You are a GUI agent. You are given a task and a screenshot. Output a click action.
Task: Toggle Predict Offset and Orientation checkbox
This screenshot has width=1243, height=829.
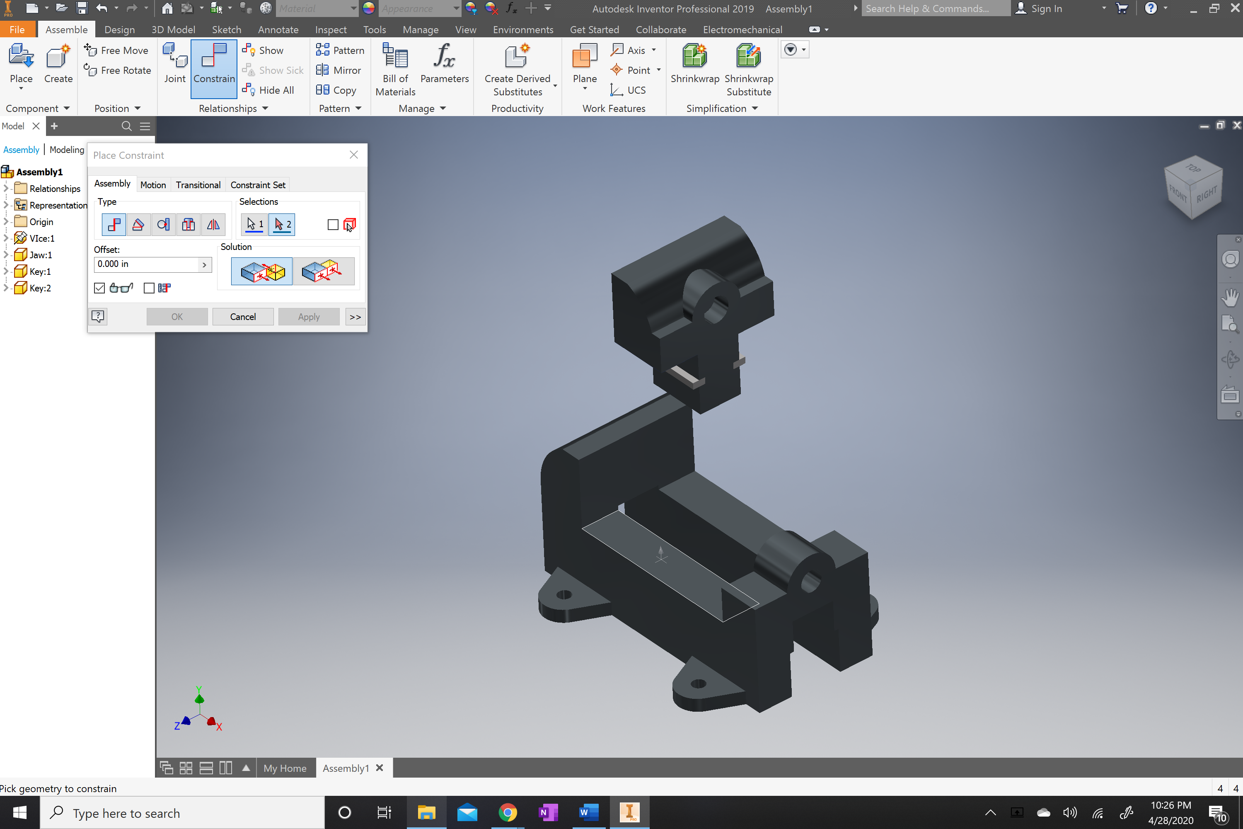(149, 288)
